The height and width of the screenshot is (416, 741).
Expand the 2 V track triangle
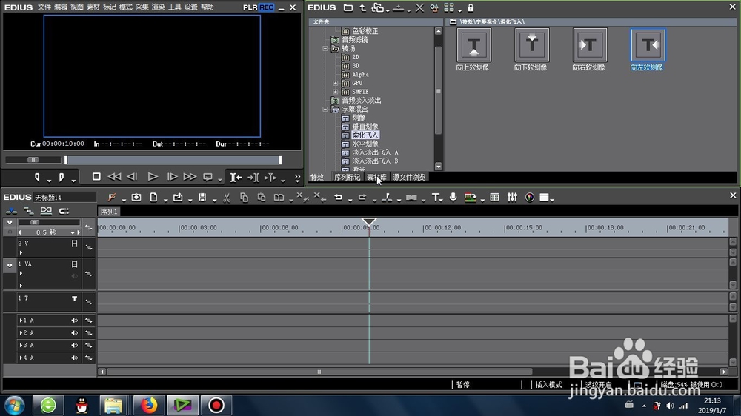pos(21,252)
